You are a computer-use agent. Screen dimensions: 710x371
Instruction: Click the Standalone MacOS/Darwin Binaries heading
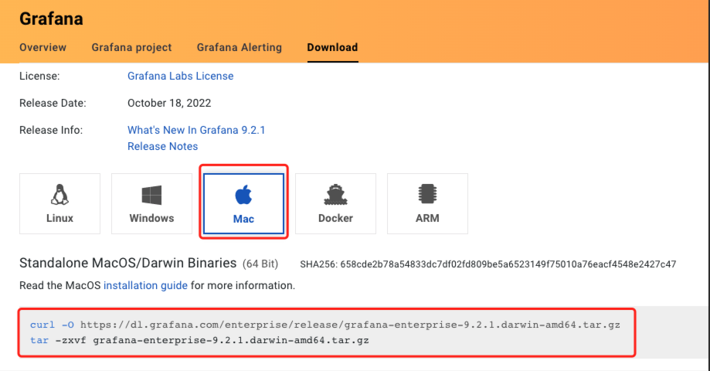click(x=127, y=264)
